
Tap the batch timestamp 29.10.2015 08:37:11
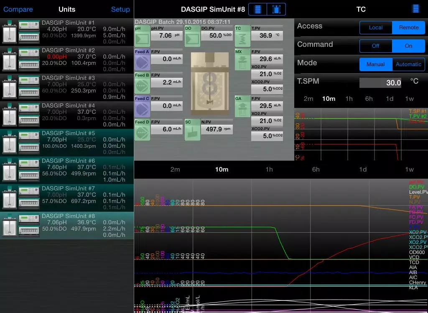pyautogui.click(x=203, y=22)
